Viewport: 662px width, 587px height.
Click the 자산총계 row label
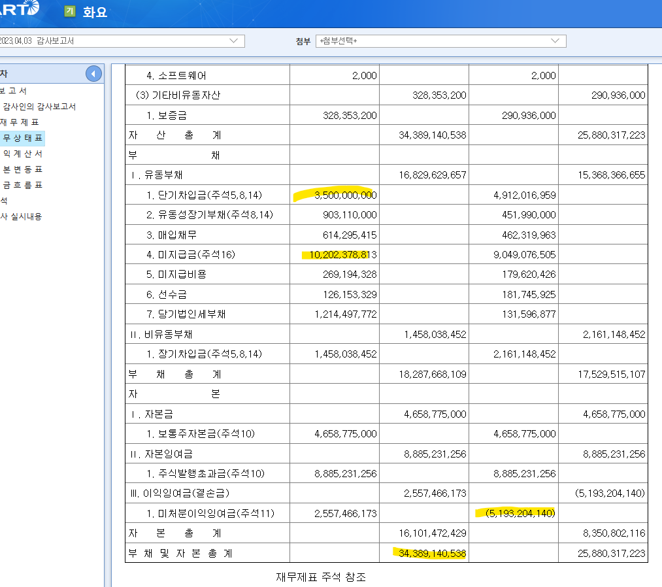pyautogui.click(x=174, y=135)
